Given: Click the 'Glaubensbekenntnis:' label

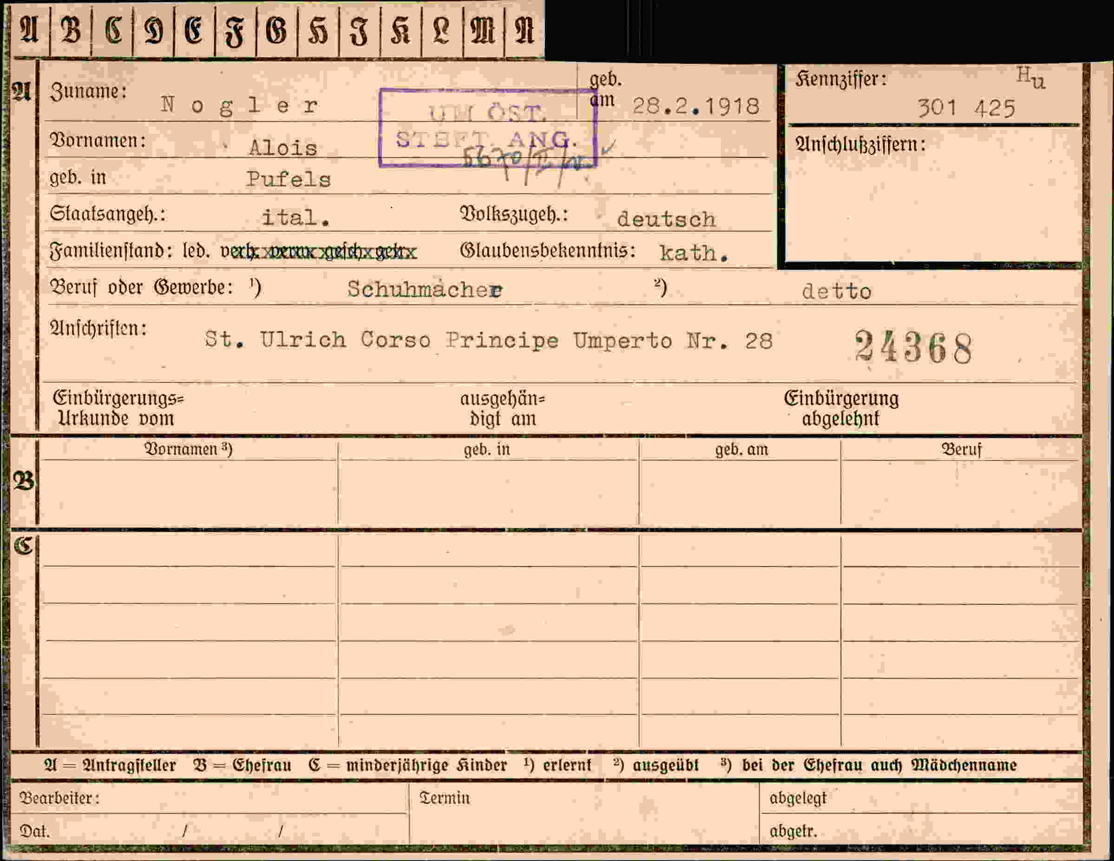Looking at the screenshot, I should pos(548,251).
